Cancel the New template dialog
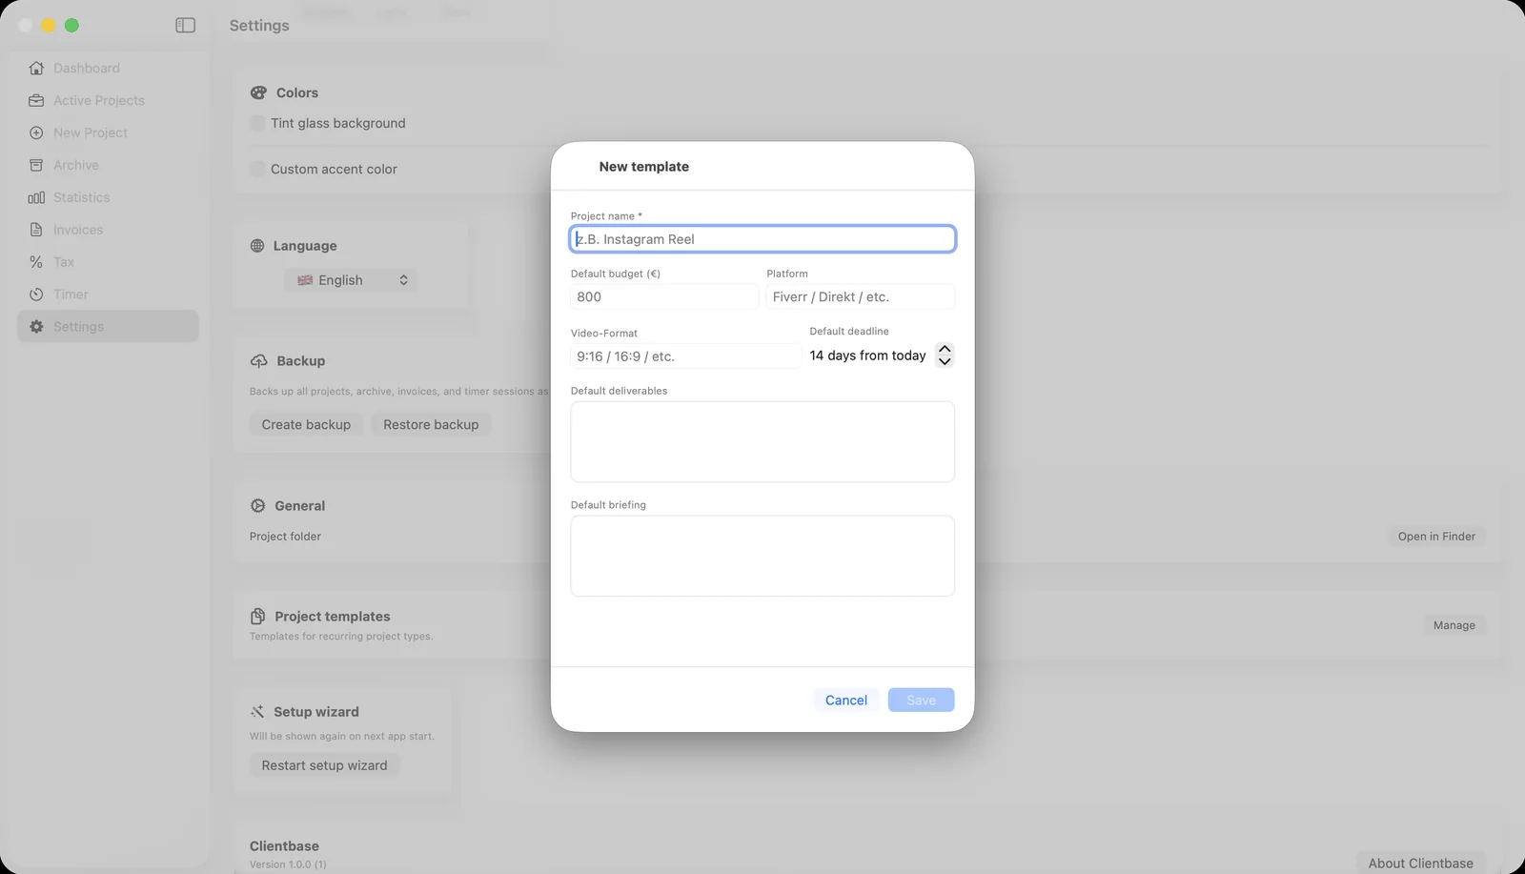This screenshot has width=1525, height=874. pyautogui.click(x=846, y=701)
